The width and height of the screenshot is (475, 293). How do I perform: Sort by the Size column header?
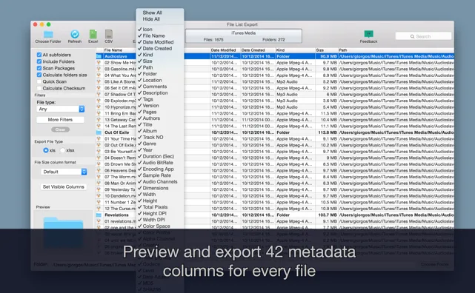point(326,50)
